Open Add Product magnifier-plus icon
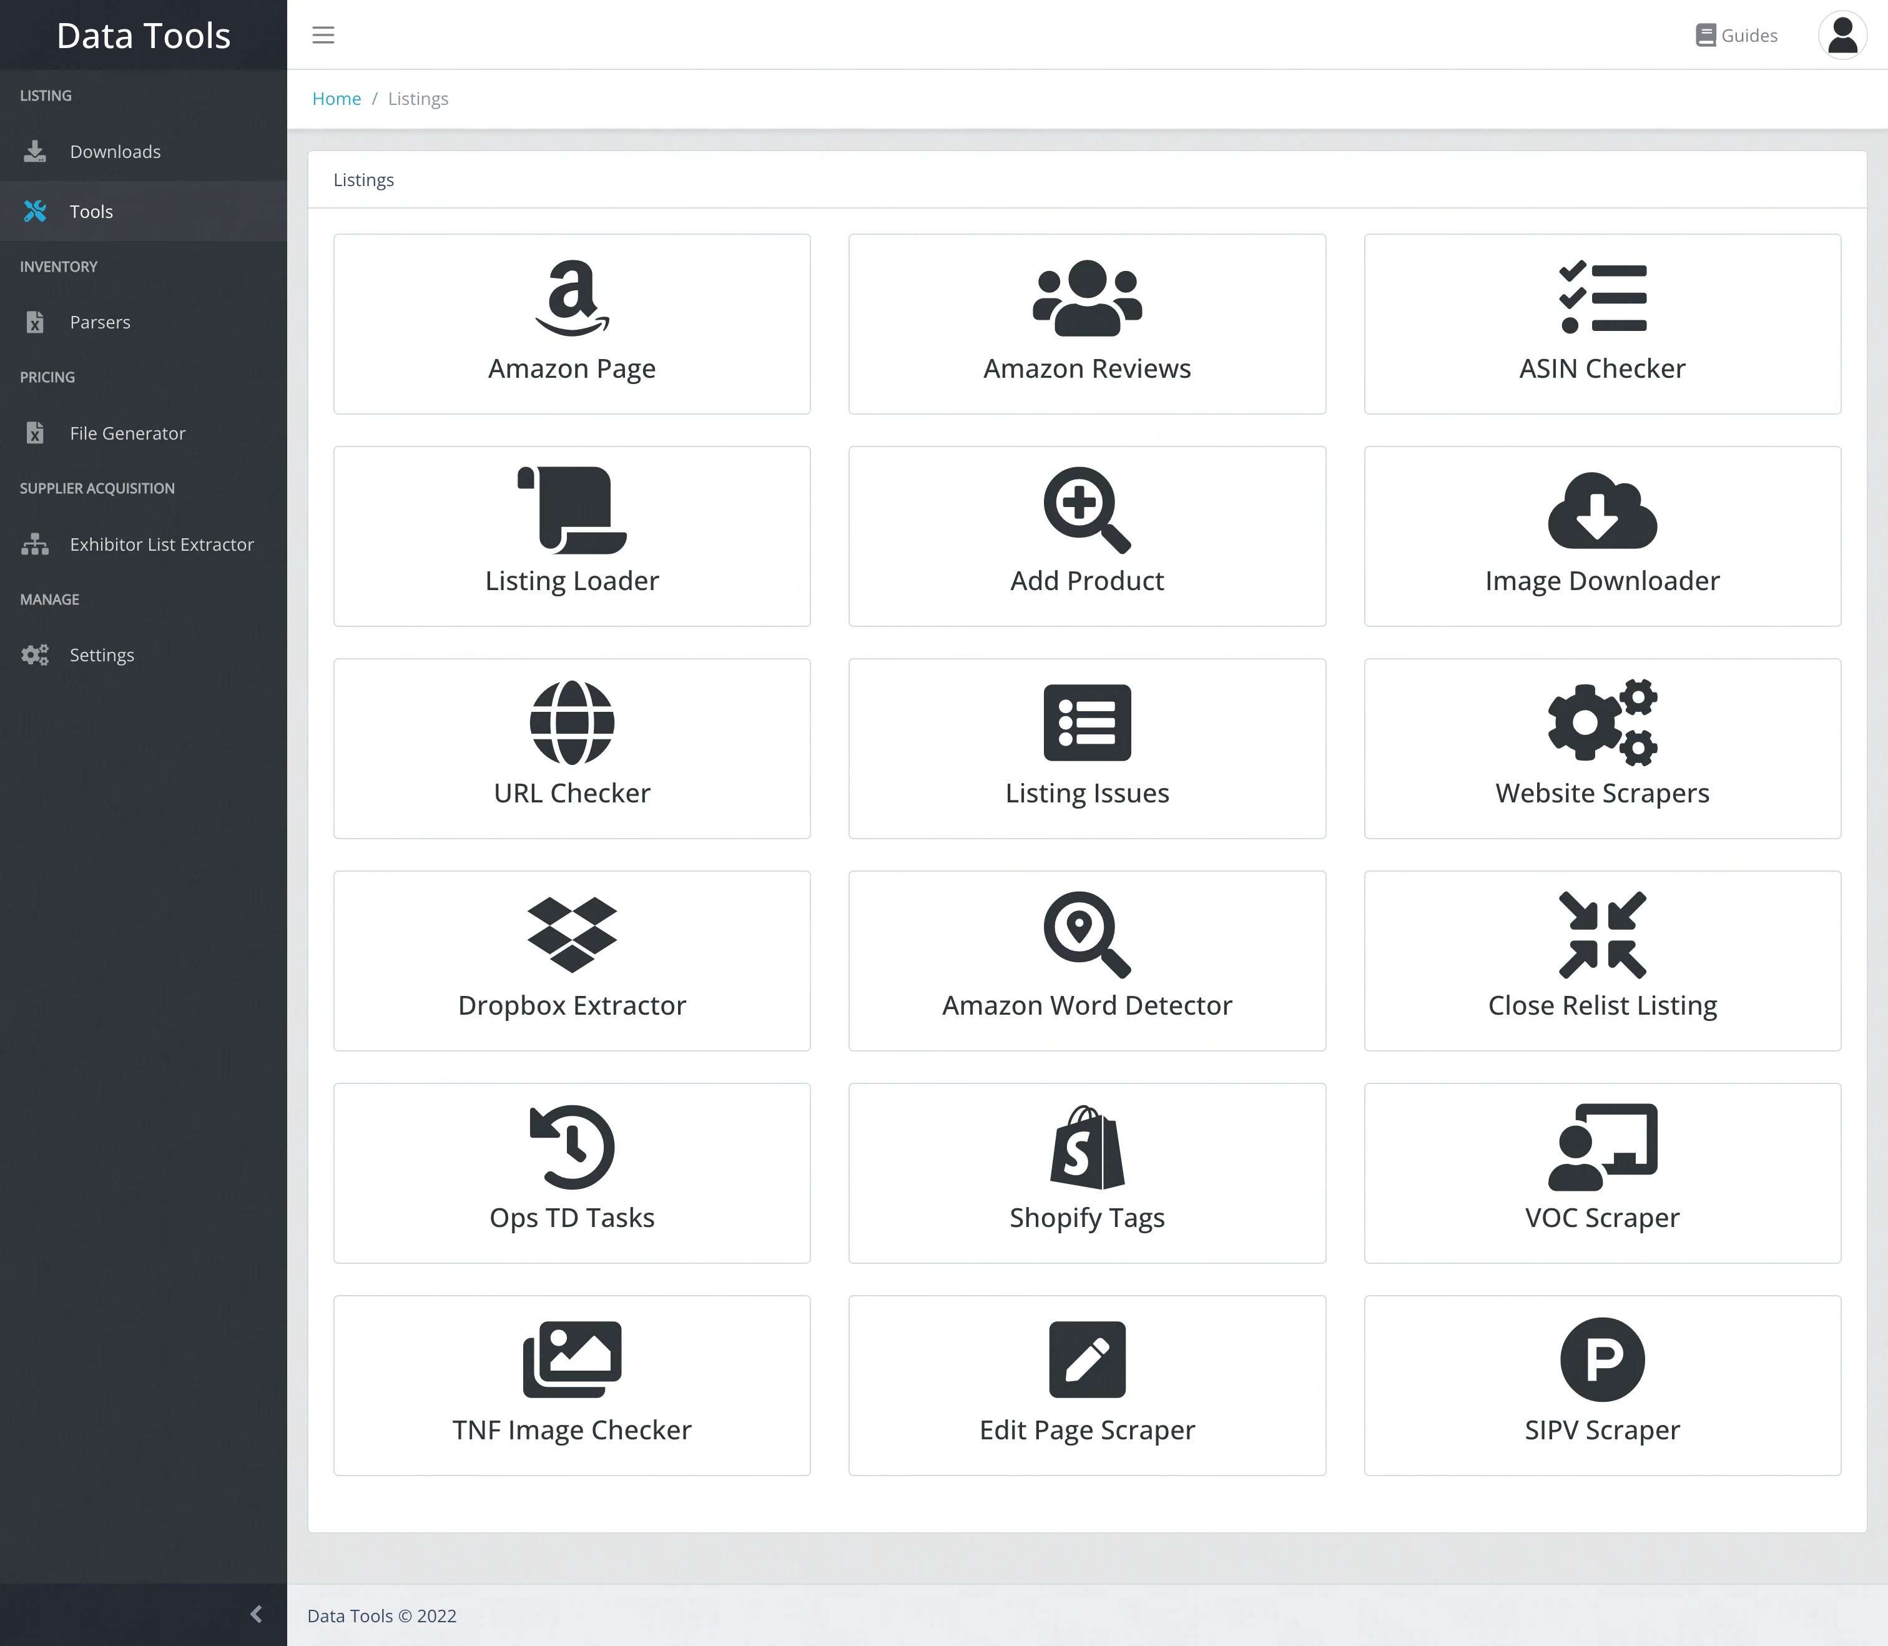The width and height of the screenshot is (1888, 1646). [1087, 510]
